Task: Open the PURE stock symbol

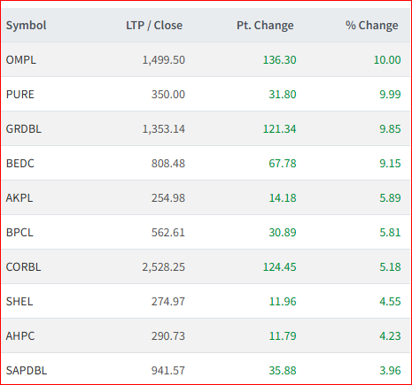Action: [x=20, y=95]
